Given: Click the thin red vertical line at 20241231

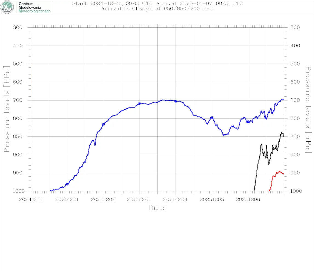Looking at the screenshot, I should point(31,82).
